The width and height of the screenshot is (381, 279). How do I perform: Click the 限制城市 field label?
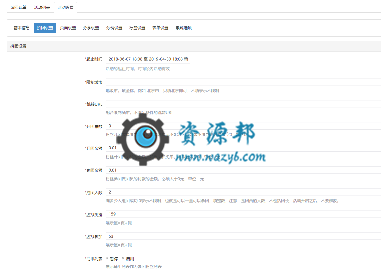pyautogui.click(x=94, y=82)
